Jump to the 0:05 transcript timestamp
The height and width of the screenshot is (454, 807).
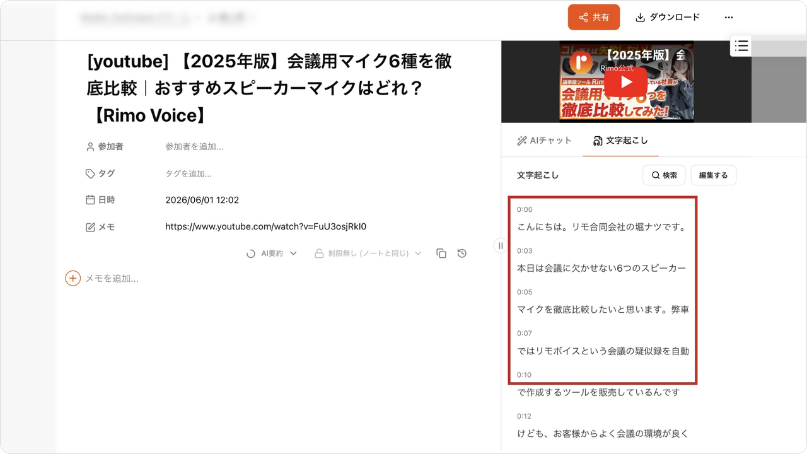[x=525, y=292]
